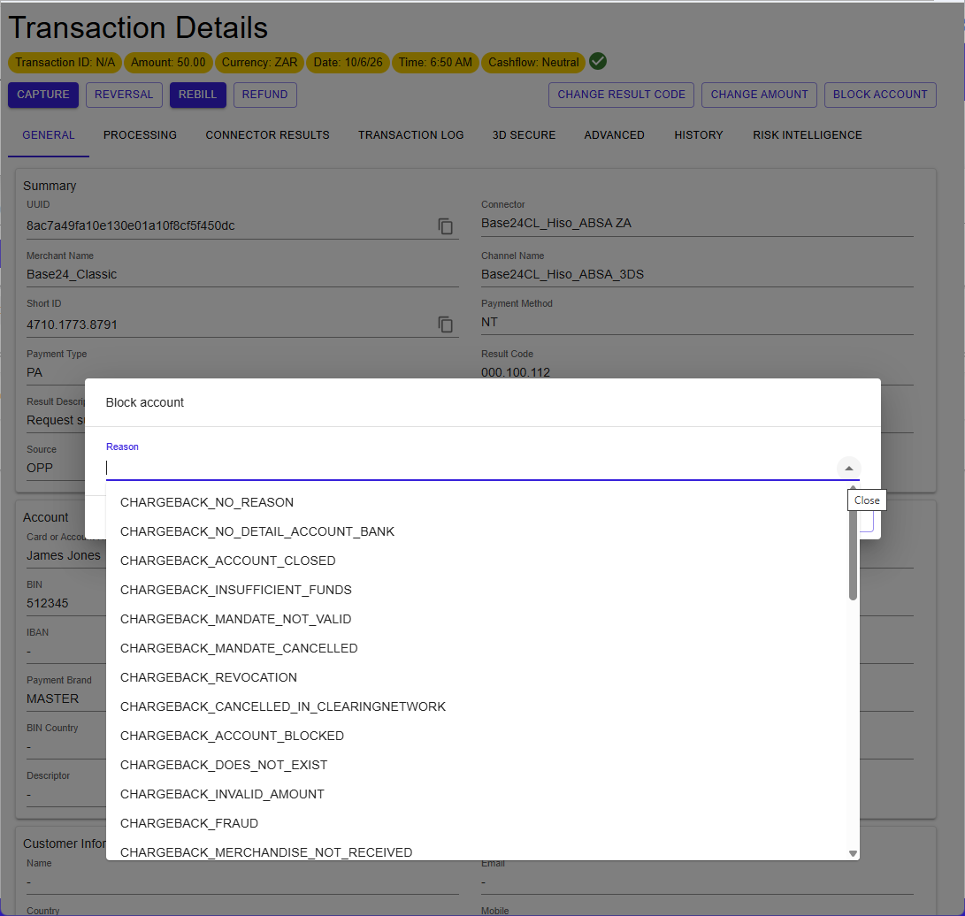Image resolution: width=965 pixels, height=916 pixels.
Task: Select CHARGEBACK_NO_REASON option
Action: tap(483, 502)
